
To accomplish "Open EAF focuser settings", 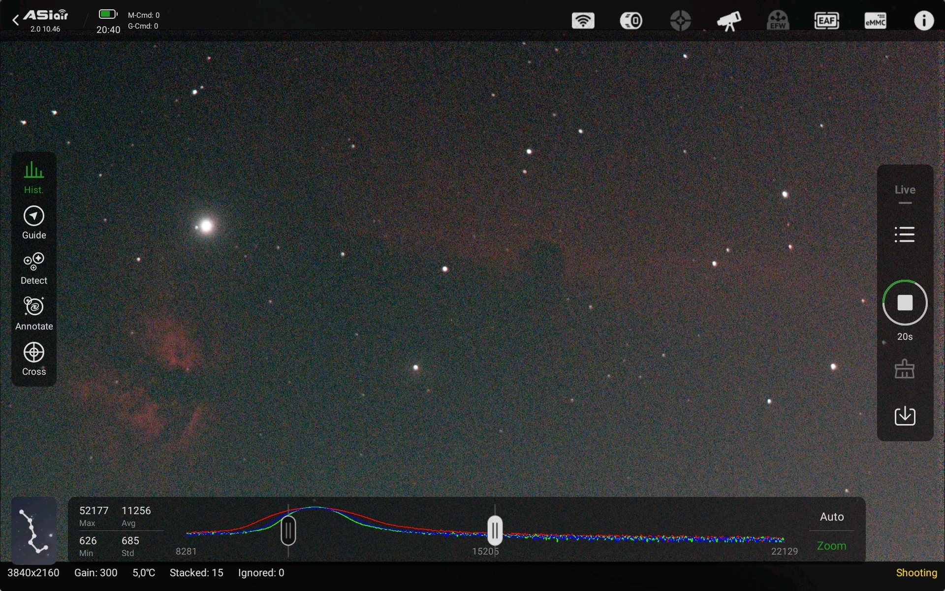I will point(826,21).
